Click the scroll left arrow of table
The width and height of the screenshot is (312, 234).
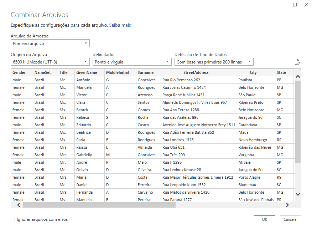click(x=19, y=205)
